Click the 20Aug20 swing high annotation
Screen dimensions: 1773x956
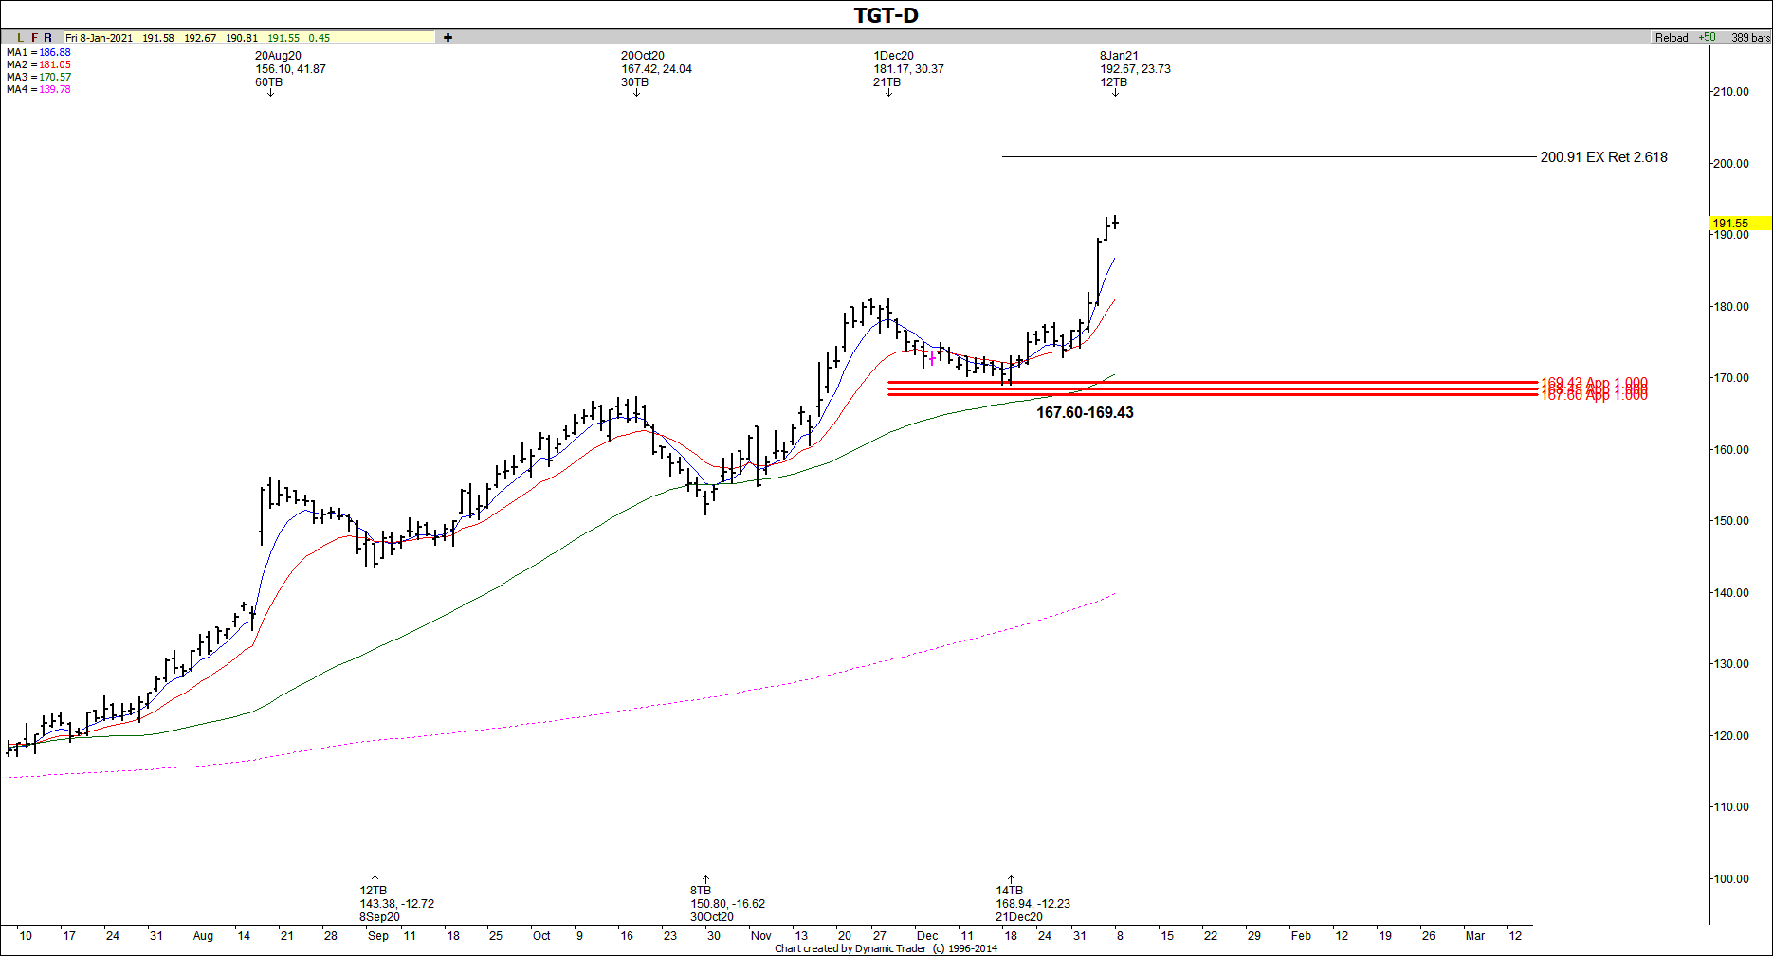point(290,69)
